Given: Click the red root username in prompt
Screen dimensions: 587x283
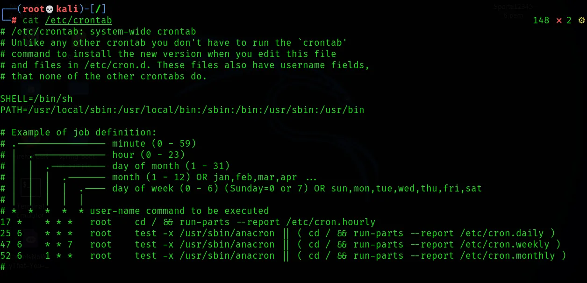Looking at the screenshot, I should (34, 9).
